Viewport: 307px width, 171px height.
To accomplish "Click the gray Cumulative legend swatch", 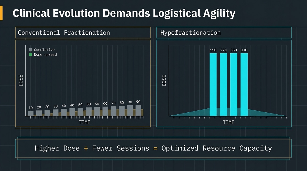I will point(30,50).
